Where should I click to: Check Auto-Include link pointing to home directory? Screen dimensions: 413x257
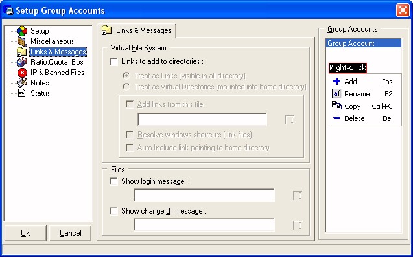coord(130,148)
